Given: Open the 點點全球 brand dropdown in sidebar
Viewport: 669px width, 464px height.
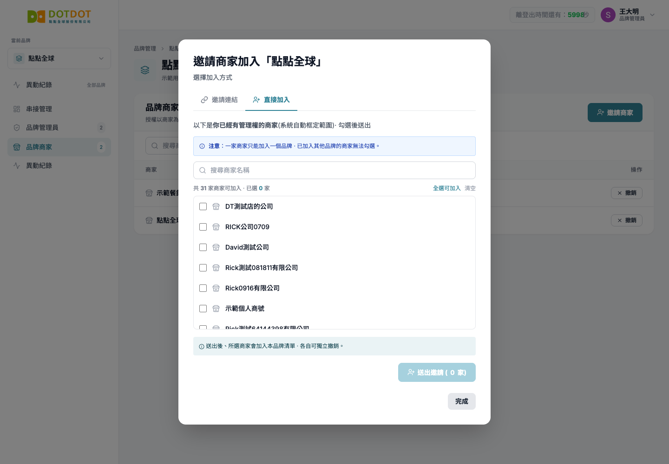Looking at the screenshot, I should pyautogui.click(x=59, y=58).
